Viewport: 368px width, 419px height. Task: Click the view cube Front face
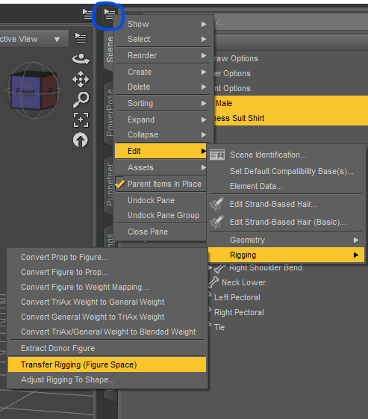pos(25,92)
